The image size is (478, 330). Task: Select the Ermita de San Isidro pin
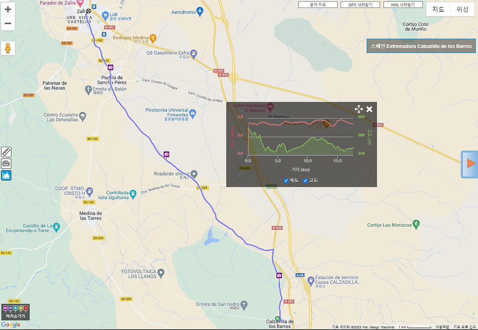point(244,304)
